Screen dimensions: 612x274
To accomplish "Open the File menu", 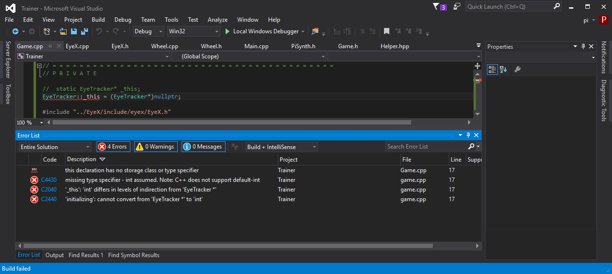I will (x=9, y=20).
